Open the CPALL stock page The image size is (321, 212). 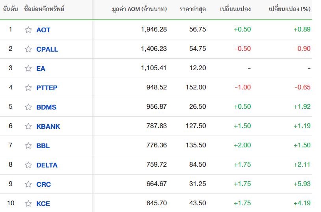tap(47, 49)
